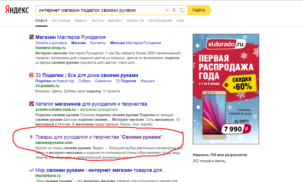The height and width of the screenshot is (182, 303).
Task: Open the Магазин Мастеров Рукоделия result title
Action: pos(70,37)
